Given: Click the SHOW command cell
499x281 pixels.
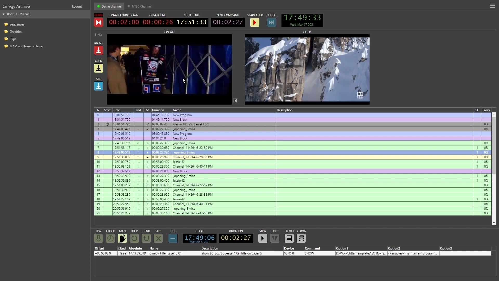Looking at the screenshot, I should (320, 253).
